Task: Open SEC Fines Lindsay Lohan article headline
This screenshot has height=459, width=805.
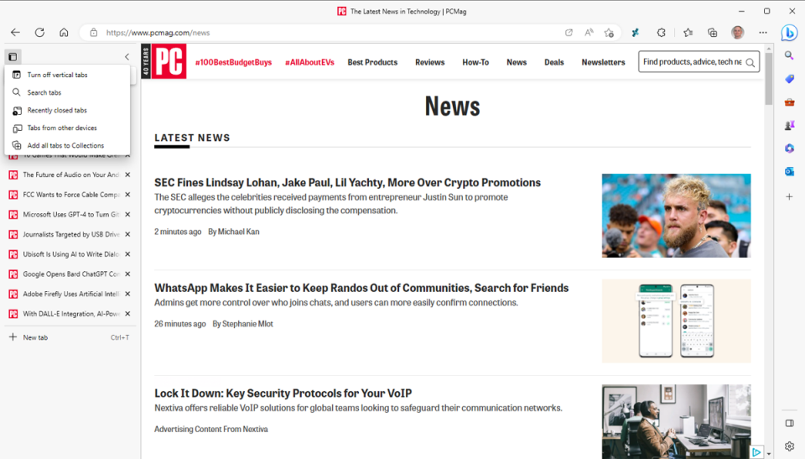Action: click(347, 182)
